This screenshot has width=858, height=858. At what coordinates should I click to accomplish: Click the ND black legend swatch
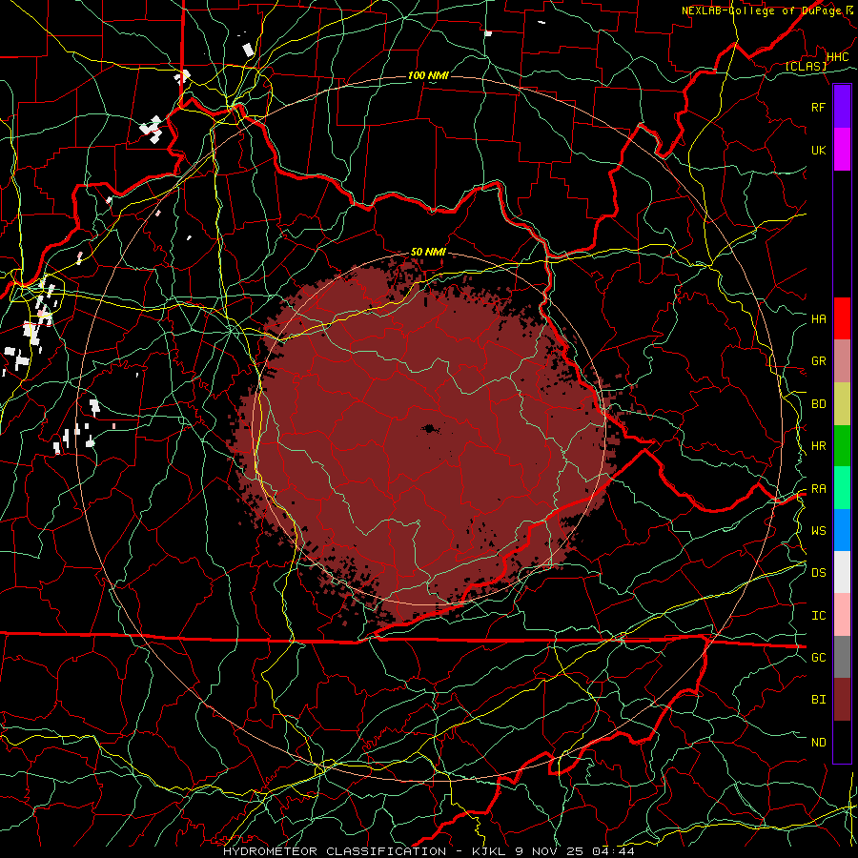click(x=842, y=742)
